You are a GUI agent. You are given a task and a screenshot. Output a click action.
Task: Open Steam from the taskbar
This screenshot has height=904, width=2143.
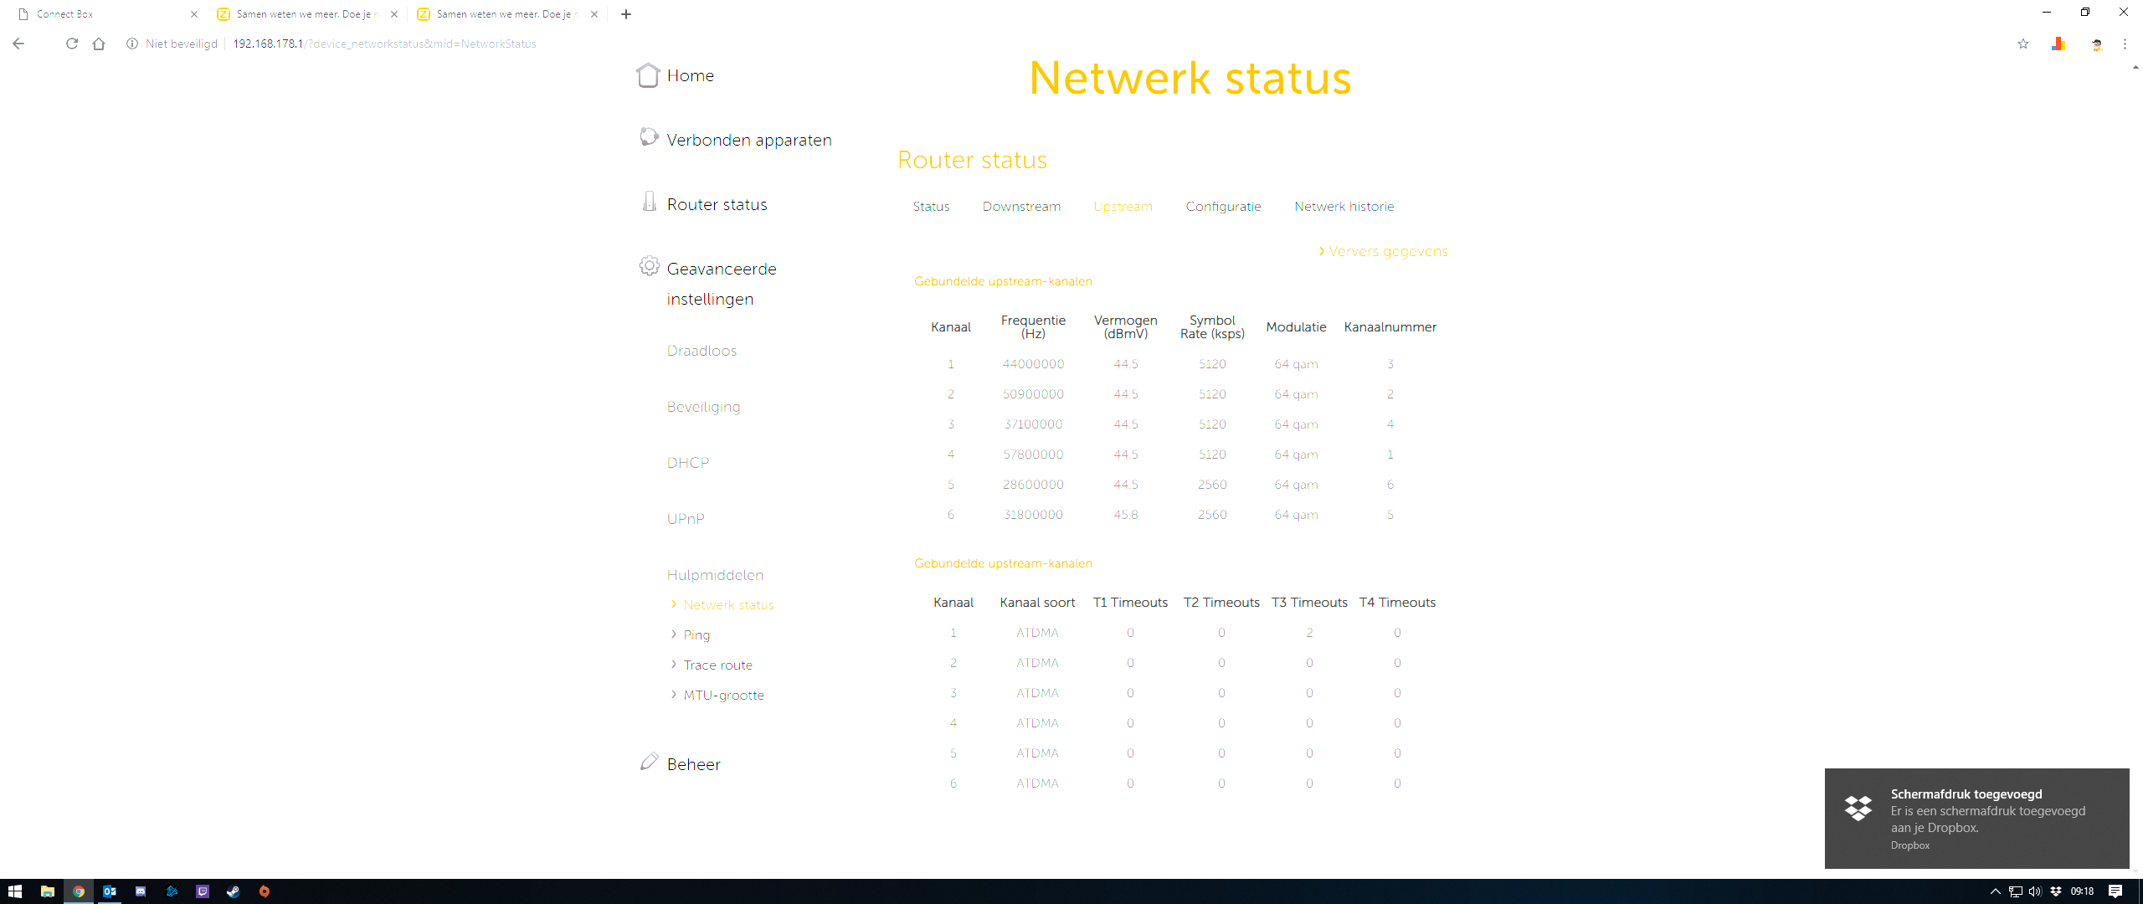233,891
